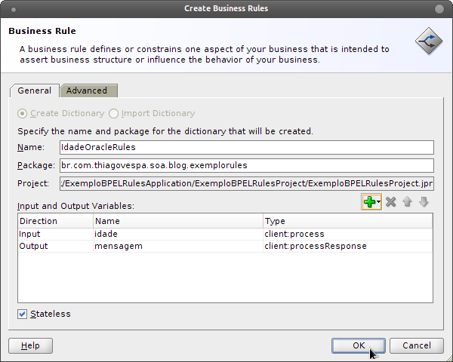The width and height of the screenshot is (453, 362).
Task: Open the dropdown arrow beside the green plus
Action: point(378,202)
